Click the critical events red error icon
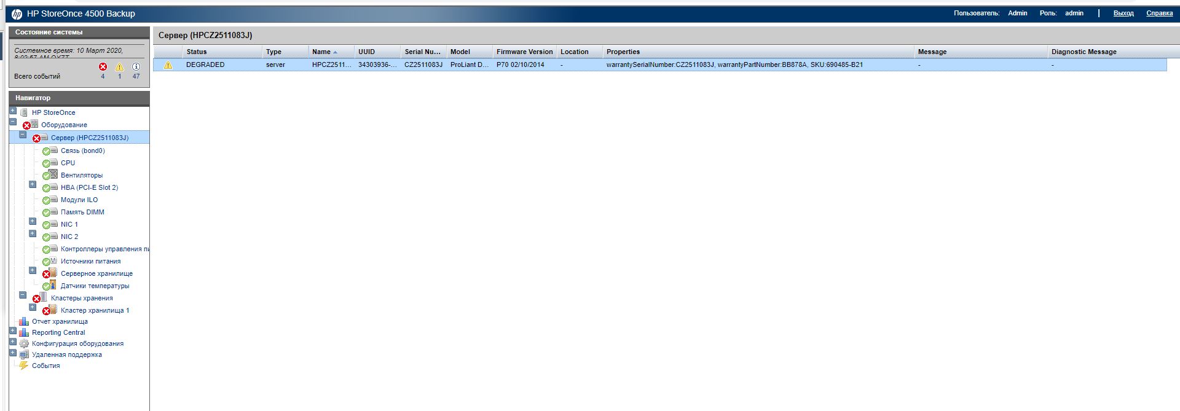The width and height of the screenshot is (1180, 411). pos(103,66)
